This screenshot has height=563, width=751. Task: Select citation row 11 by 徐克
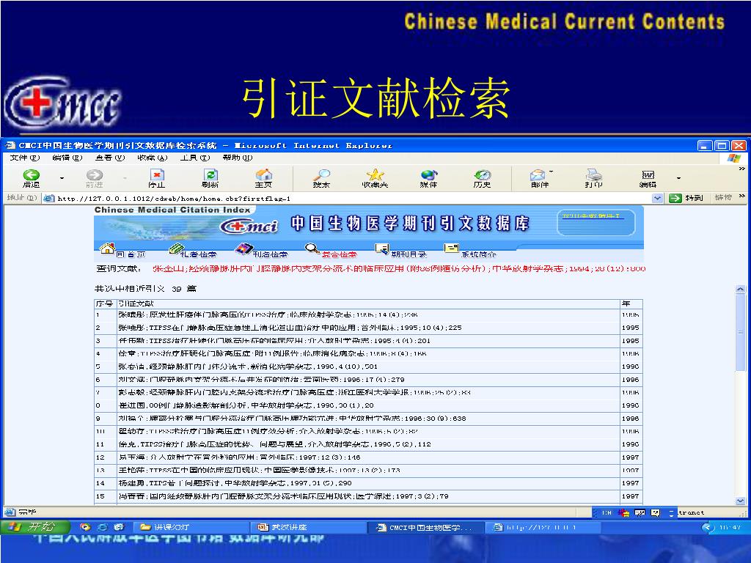368,444
